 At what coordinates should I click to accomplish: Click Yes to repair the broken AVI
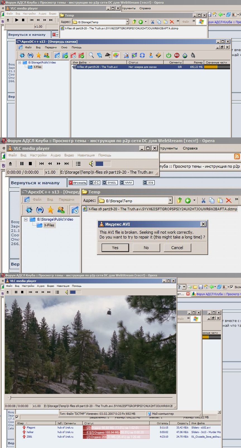pos(115,247)
